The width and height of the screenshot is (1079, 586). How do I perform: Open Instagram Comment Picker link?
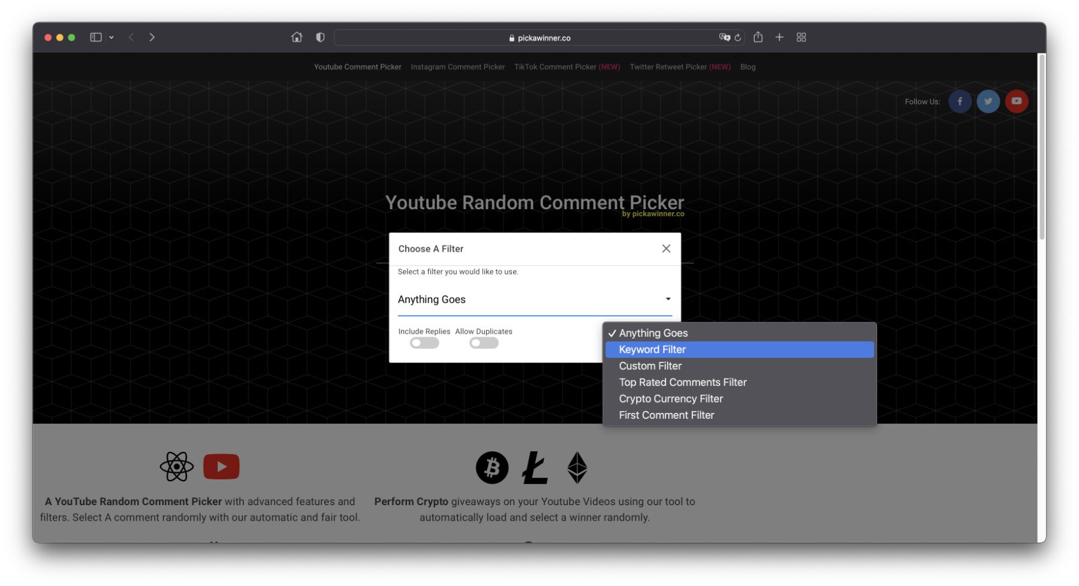coord(457,67)
